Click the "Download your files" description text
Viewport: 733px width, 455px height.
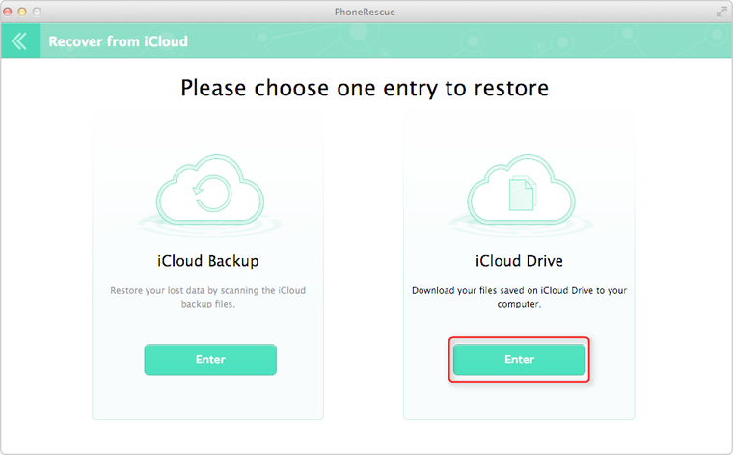point(519,296)
